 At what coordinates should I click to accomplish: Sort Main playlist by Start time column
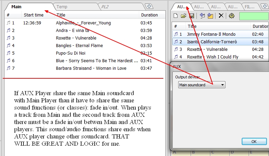(38, 15)
